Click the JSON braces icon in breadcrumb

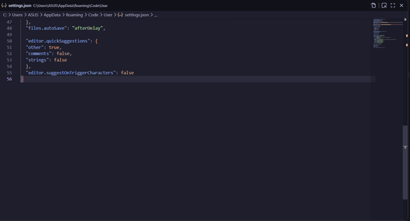120,15
